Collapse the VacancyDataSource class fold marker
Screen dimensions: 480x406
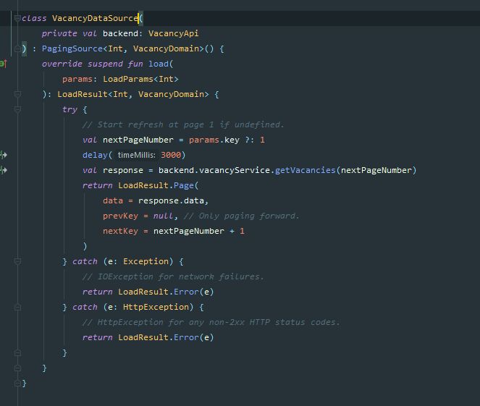coord(17,18)
